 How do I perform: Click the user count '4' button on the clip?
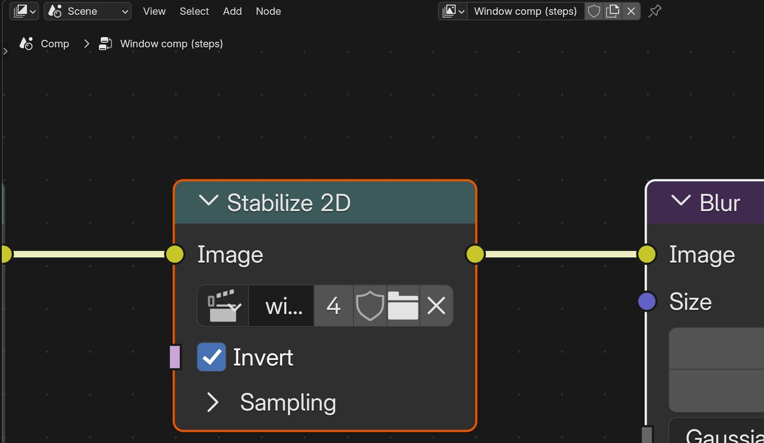tap(333, 306)
